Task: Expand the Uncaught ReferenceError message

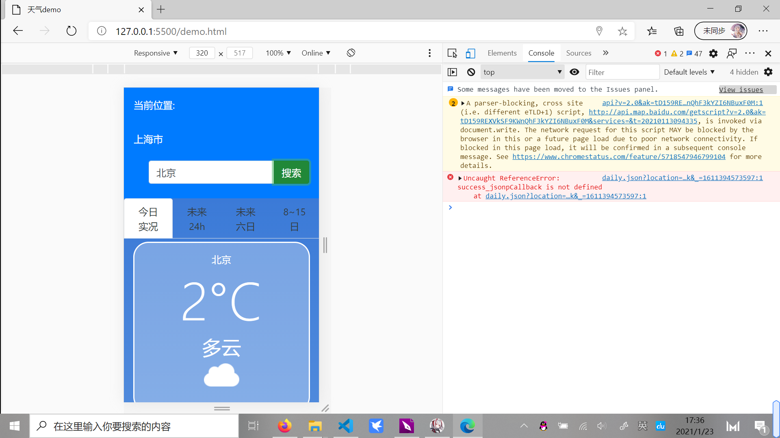Action: [x=460, y=178]
